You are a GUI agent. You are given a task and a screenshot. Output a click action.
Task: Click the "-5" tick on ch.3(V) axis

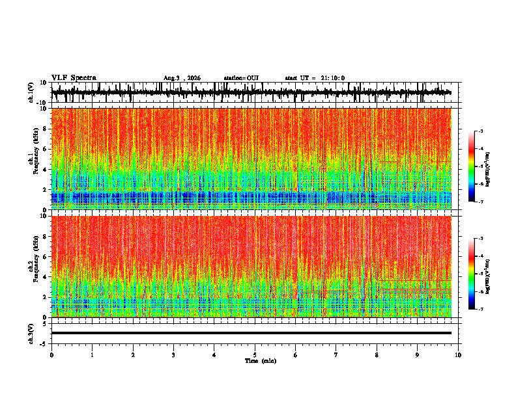pos(44,344)
